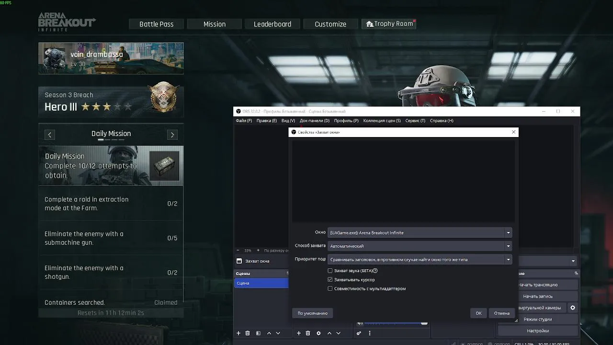The height and width of the screenshot is (345, 613).
Task: Click the Hero III rank badge emblem
Action: point(164,98)
